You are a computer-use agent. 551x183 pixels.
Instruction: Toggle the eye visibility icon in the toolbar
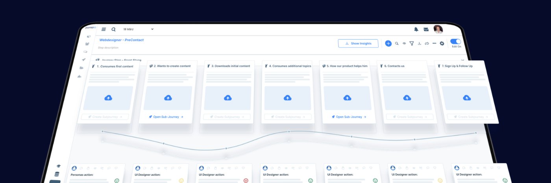(404, 43)
